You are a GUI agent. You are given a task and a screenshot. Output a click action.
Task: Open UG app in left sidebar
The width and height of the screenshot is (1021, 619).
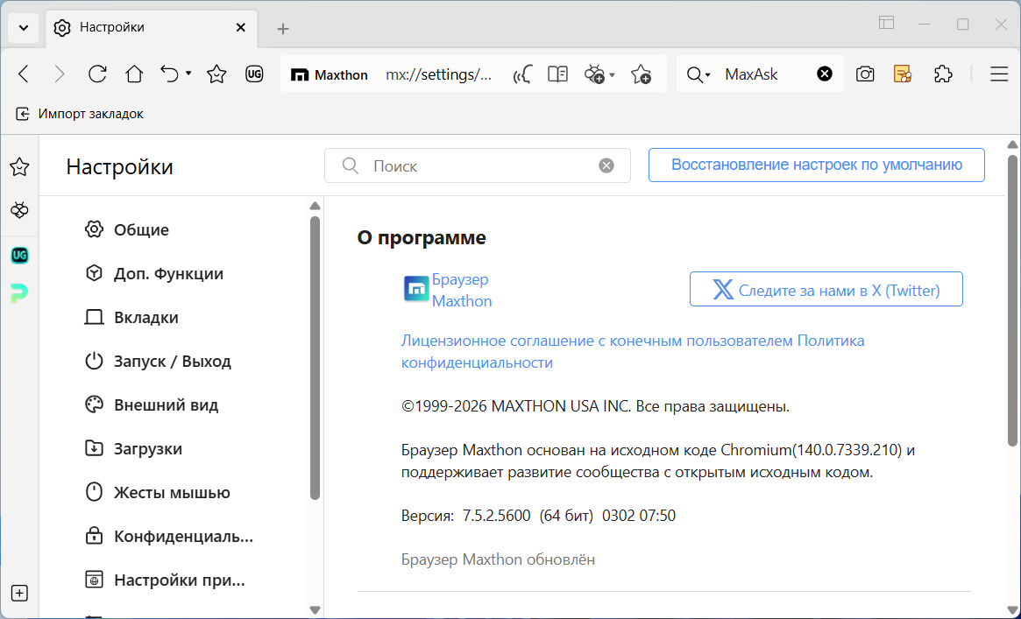pyautogui.click(x=19, y=255)
